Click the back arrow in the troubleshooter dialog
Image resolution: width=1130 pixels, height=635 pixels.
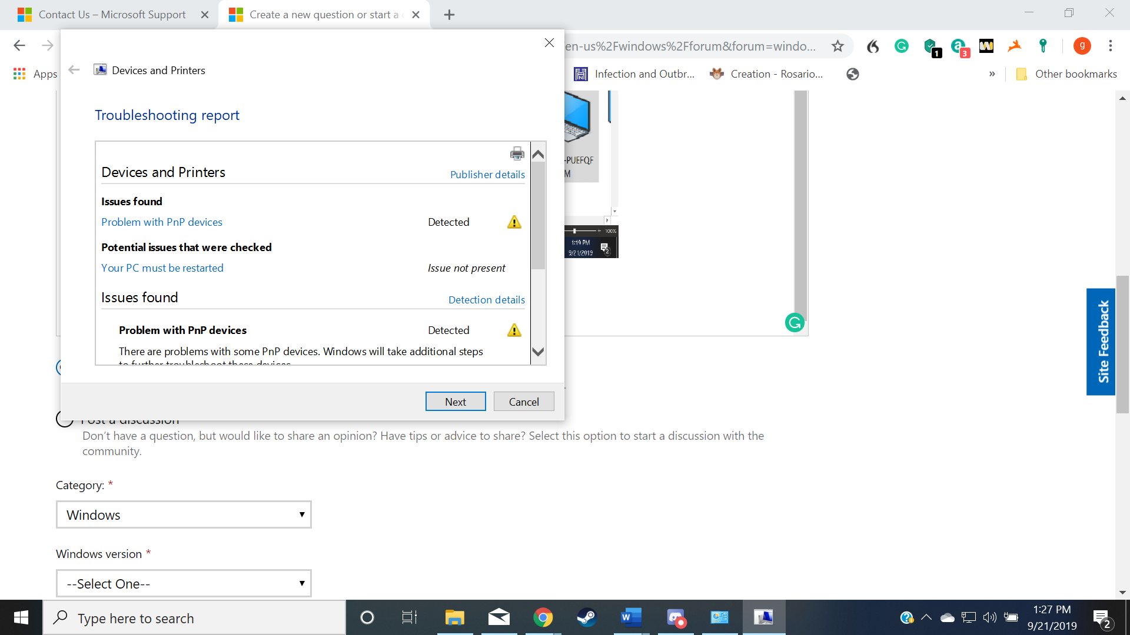(x=74, y=69)
